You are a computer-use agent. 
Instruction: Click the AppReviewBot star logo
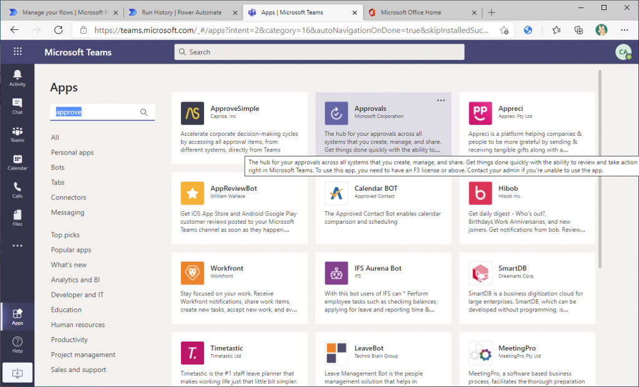point(192,193)
